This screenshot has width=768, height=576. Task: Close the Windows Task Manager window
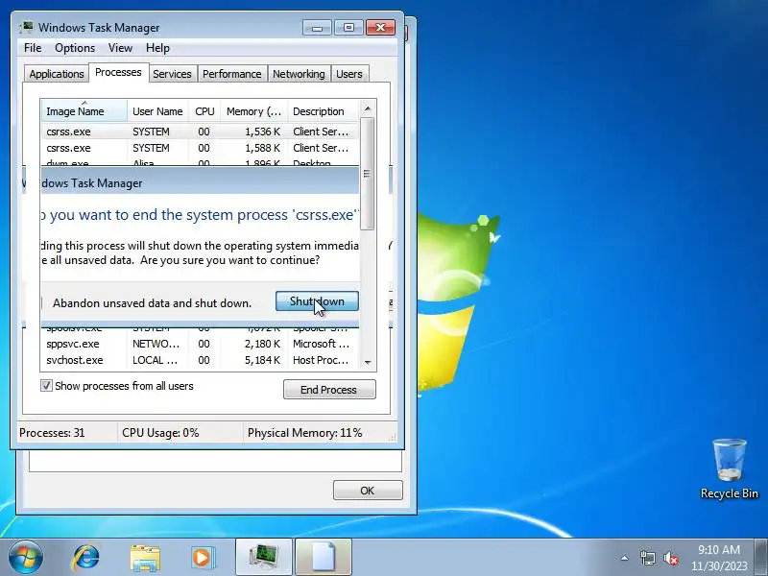pyautogui.click(x=380, y=28)
